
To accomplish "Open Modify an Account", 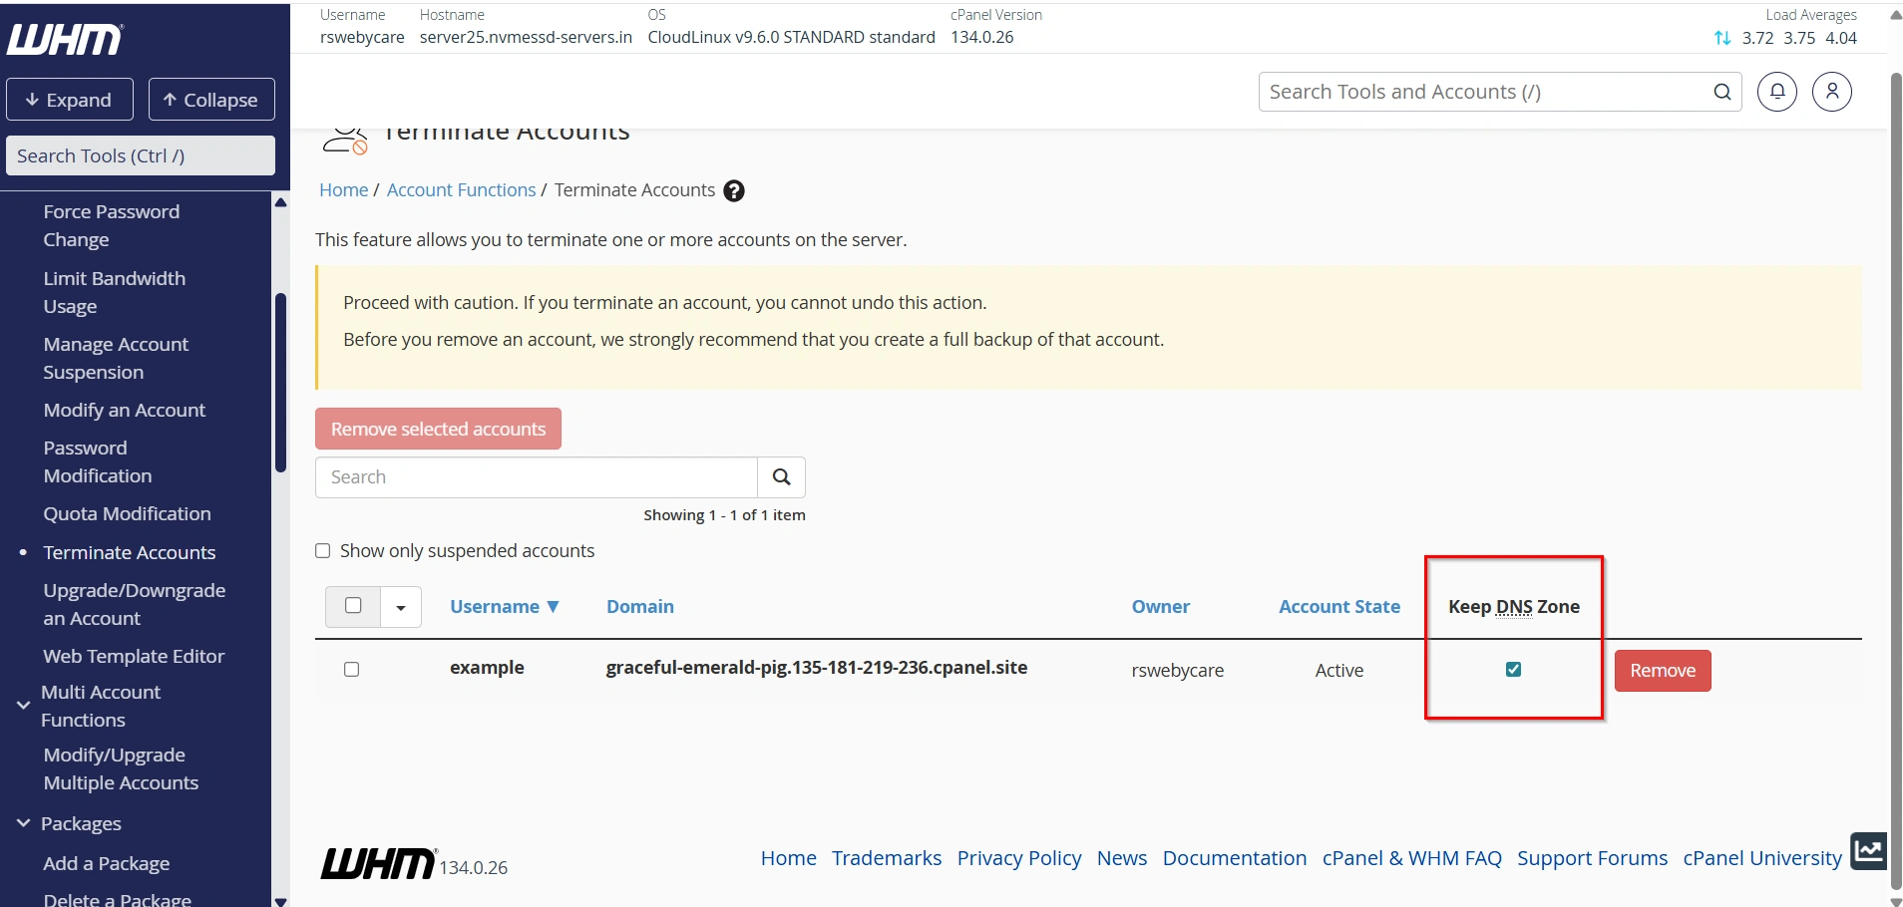I will coord(125,410).
